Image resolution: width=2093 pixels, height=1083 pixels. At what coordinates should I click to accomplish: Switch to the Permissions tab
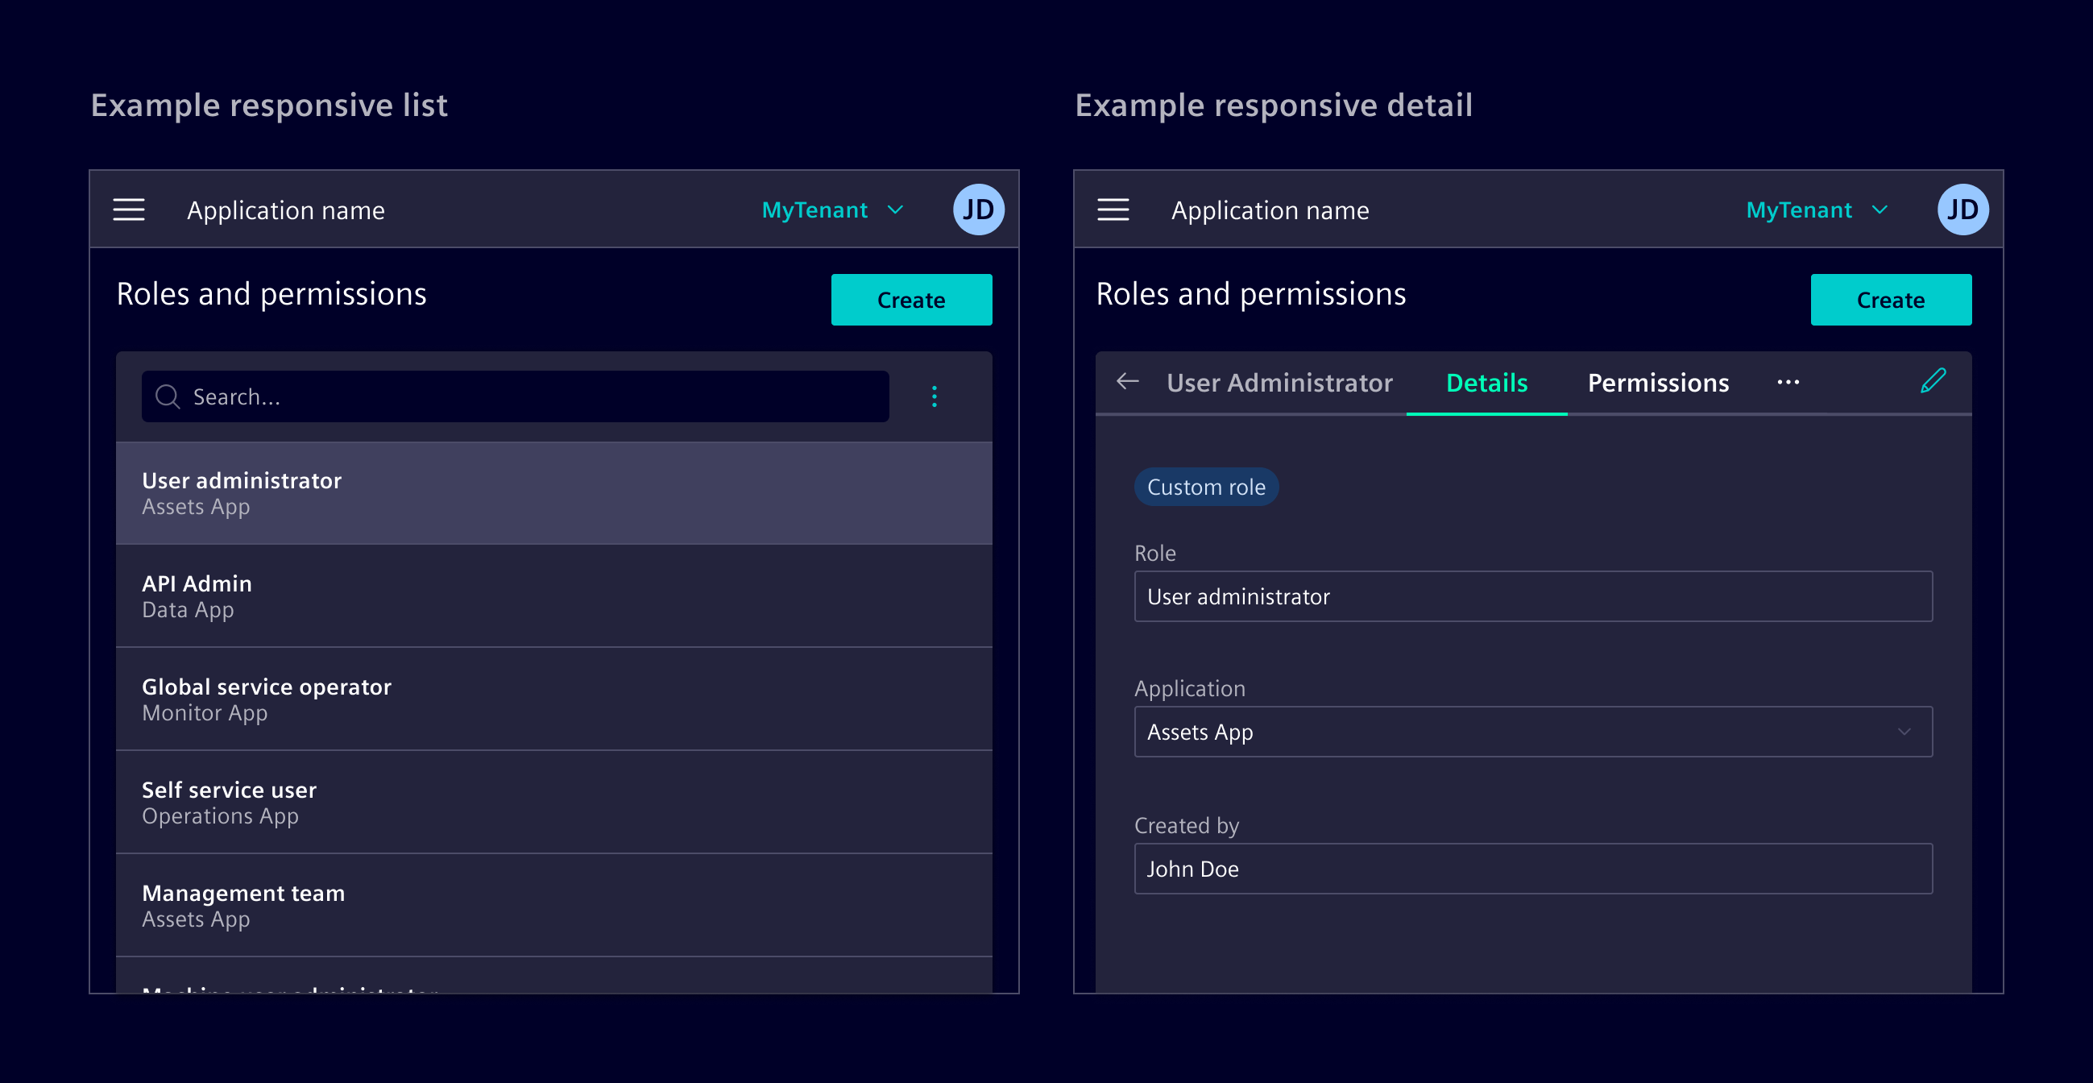point(1657,383)
